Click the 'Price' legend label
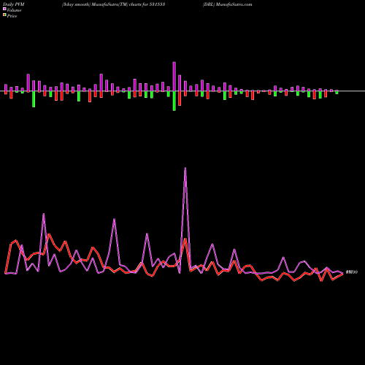This screenshot has height=365, width=365. [12, 16]
